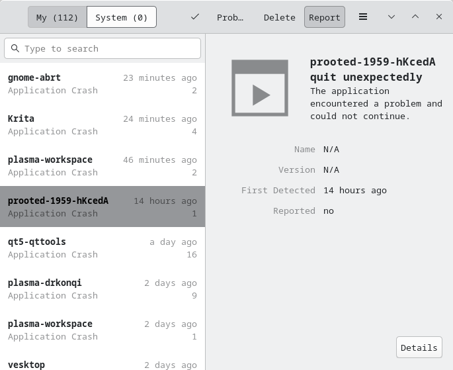Click the checkmark selection mode icon
The width and height of the screenshot is (453, 370).
[x=195, y=17]
